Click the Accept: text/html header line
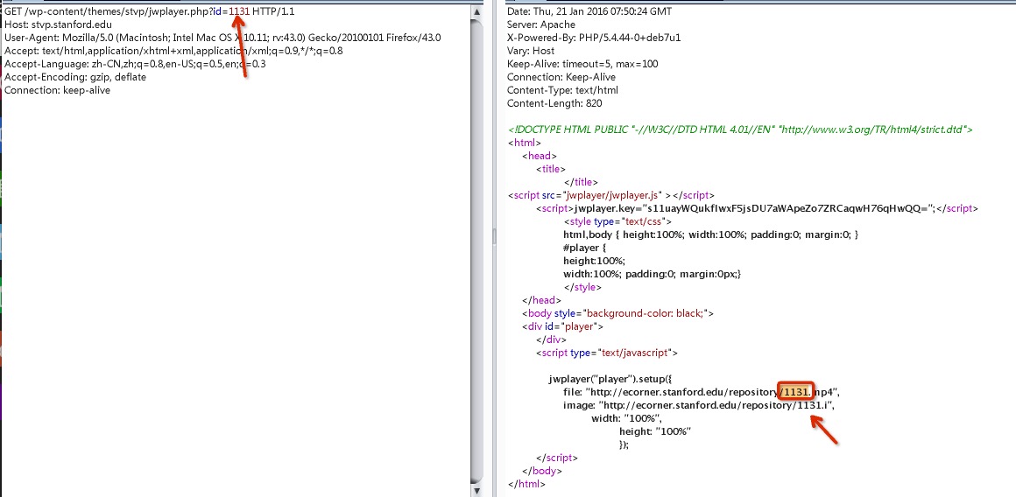Screen dimensions: 1016x497 pyautogui.click(x=173, y=51)
